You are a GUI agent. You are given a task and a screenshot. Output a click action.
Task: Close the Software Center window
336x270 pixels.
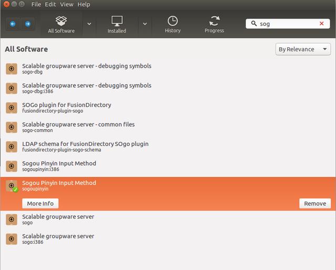click(6, 4)
